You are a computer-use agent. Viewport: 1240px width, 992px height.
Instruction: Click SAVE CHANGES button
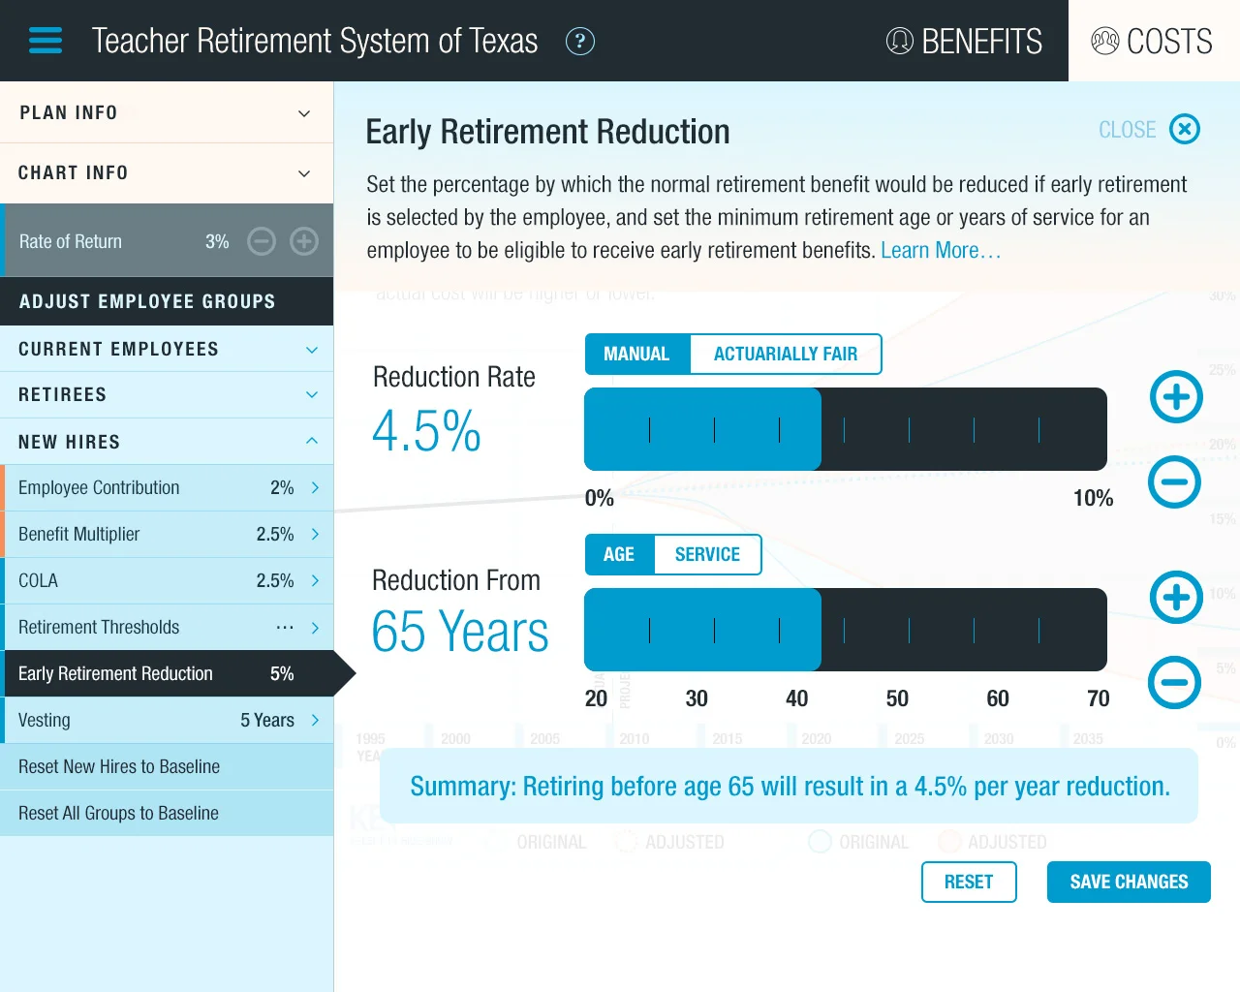1129,882
